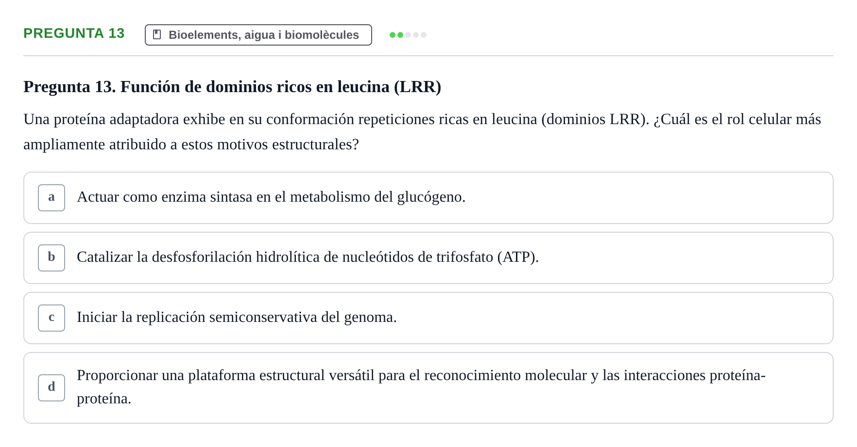Screen dimensions: 857x447
Task: Choose option about glucógeno synthase enzyme
Action: pyautogui.click(x=428, y=198)
